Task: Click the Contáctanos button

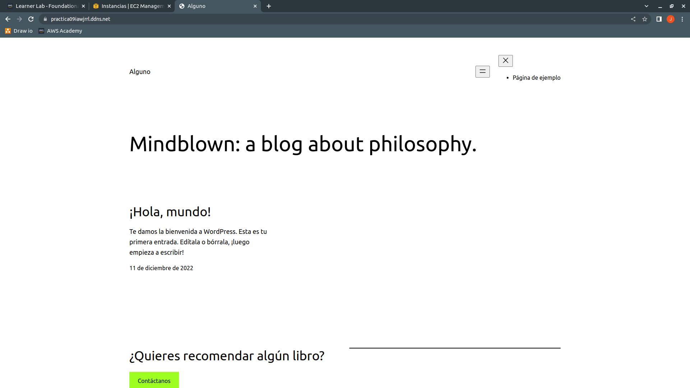Action: [x=154, y=380]
